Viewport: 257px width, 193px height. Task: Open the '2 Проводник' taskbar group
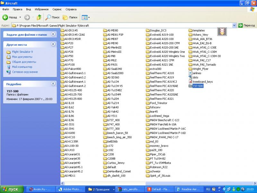click(x=100, y=189)
